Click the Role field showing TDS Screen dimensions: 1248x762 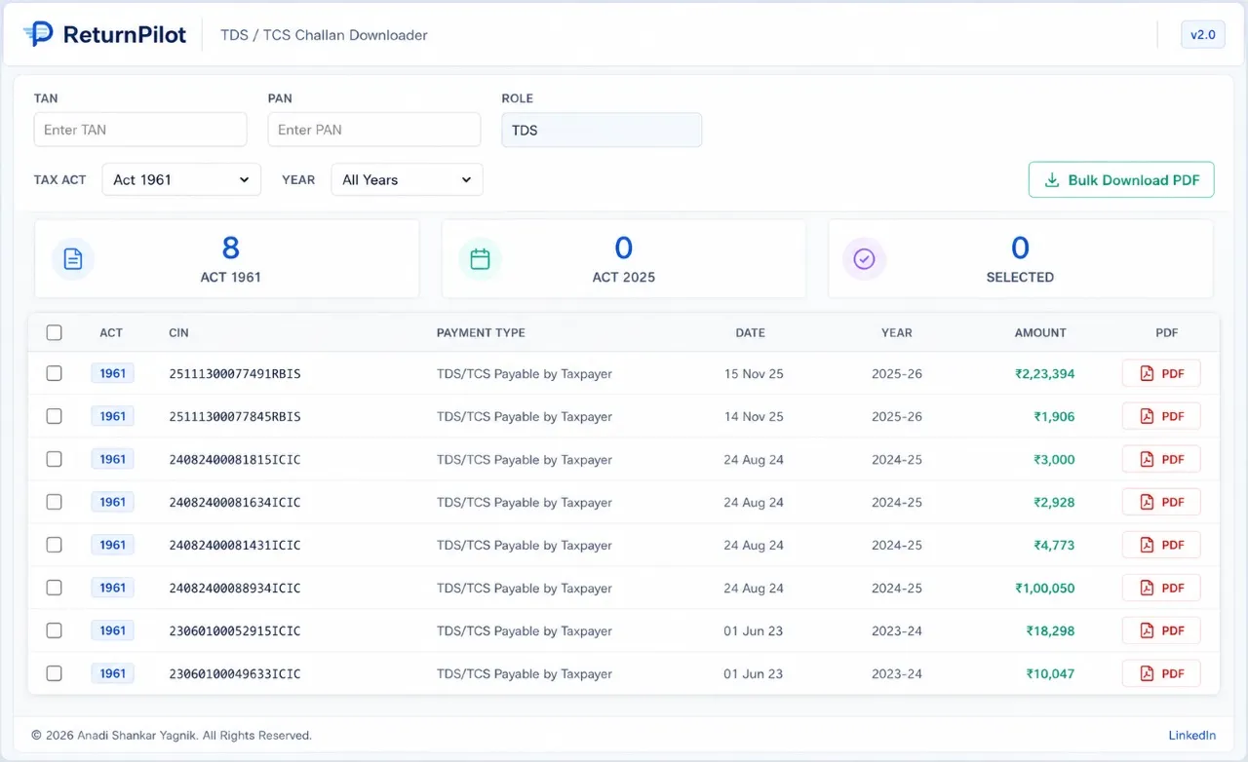(602, 130)
